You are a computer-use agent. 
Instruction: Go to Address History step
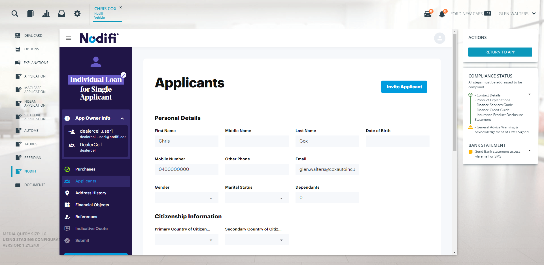coord(96,193)
